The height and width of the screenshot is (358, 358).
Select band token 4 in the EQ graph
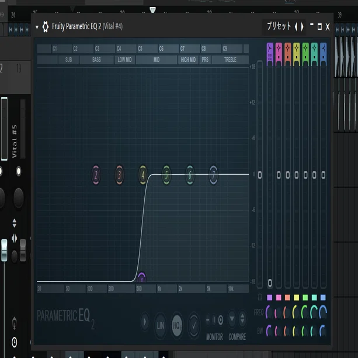pyautogui.click(x=143, y=175)
